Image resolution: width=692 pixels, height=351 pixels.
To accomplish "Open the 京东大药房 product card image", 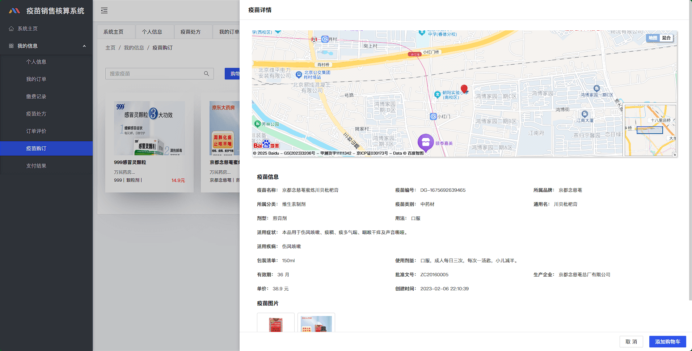I will (224, 128).
